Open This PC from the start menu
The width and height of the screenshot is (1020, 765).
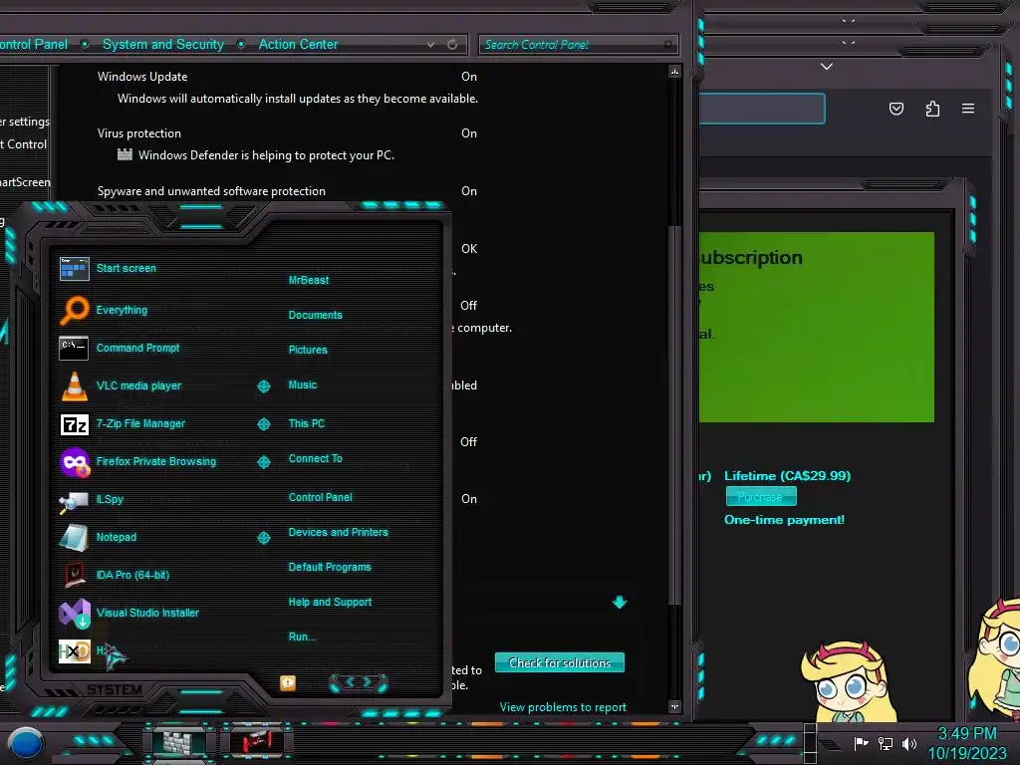[x=307, y=423]
